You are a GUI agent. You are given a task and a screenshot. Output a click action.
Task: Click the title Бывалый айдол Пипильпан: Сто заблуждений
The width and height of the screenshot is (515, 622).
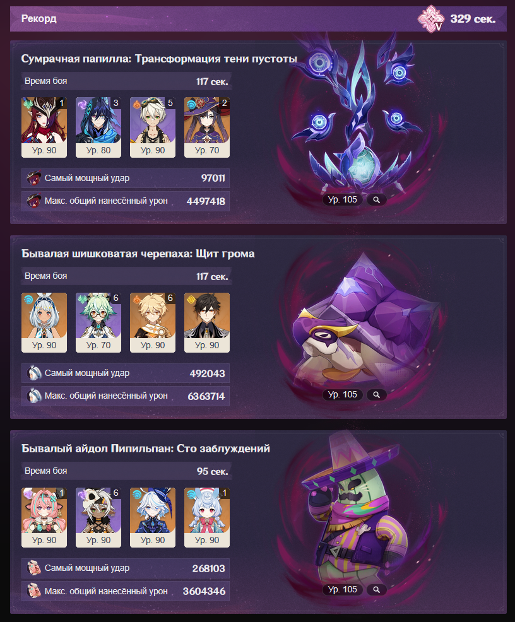[146, 449]
